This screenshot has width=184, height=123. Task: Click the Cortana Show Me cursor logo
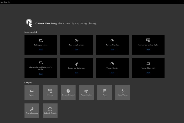29,23
